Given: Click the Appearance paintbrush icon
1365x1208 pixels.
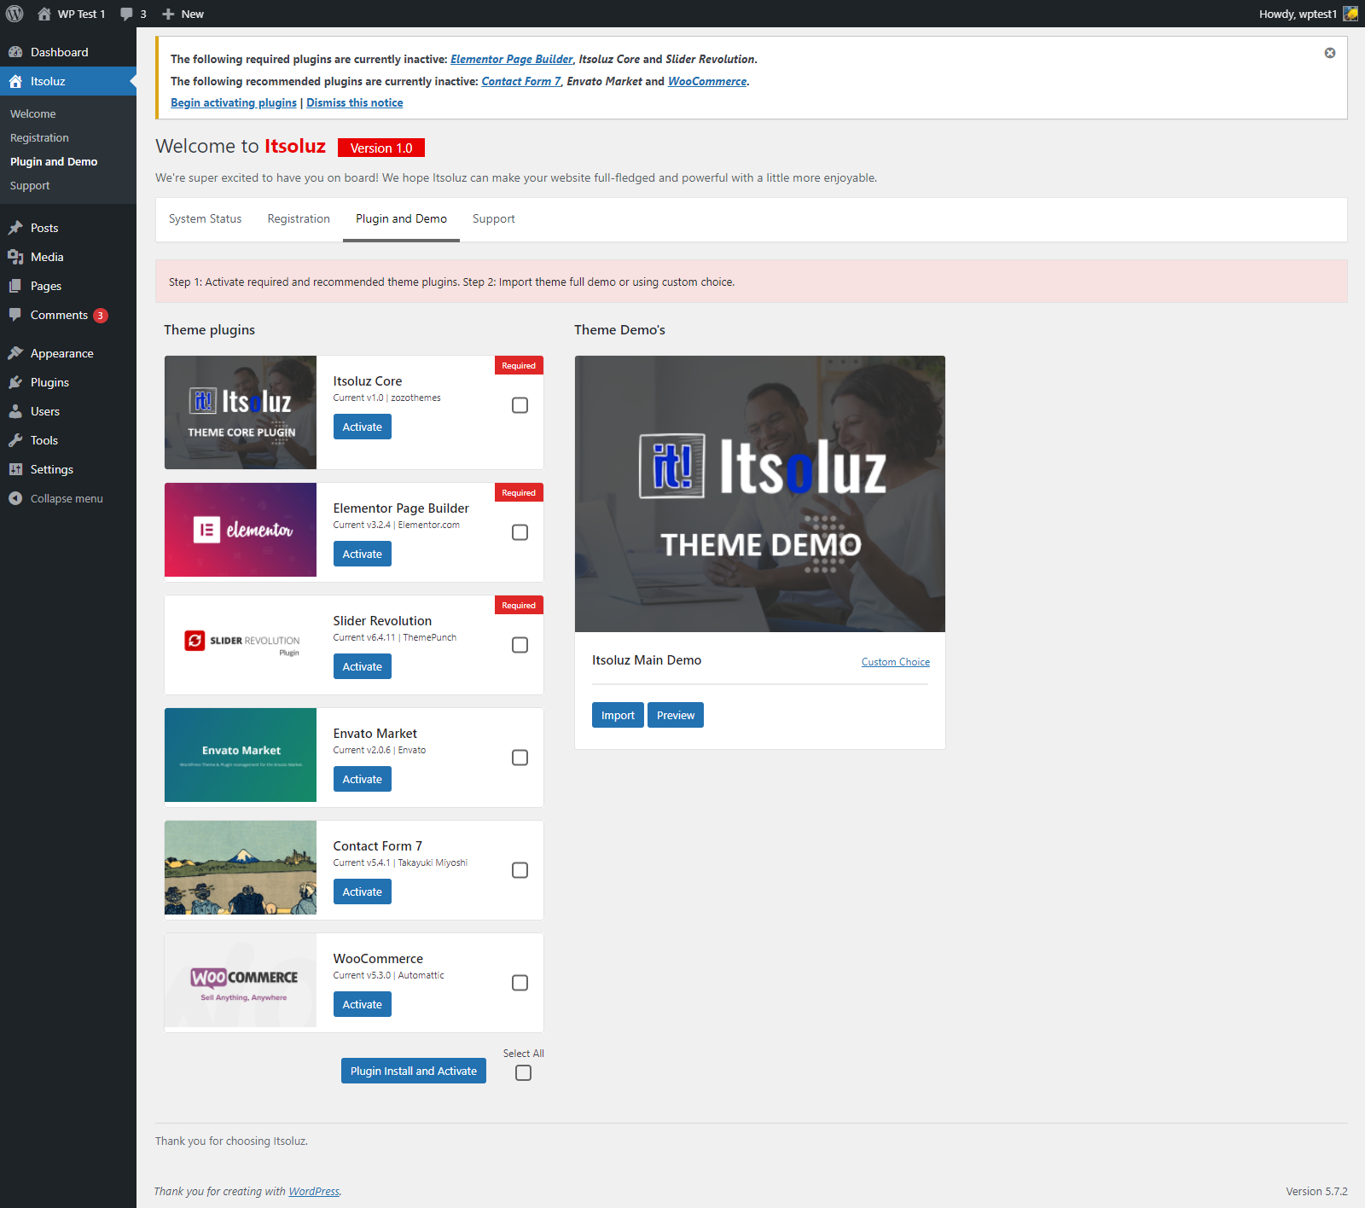Looking at the screenshot, I should click(15, 353).
